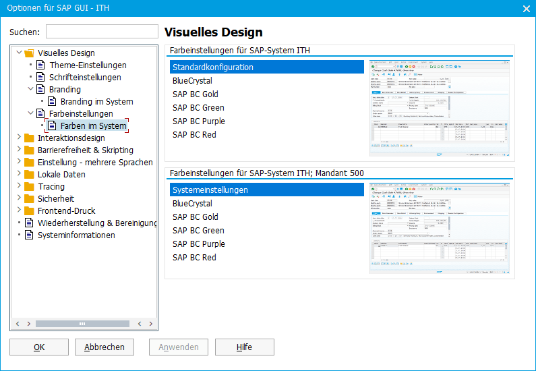This screenshot has width=536, height=371.
Task: Choose SAP BC Green for Mandant 500
Action: [x=267, y=231]
